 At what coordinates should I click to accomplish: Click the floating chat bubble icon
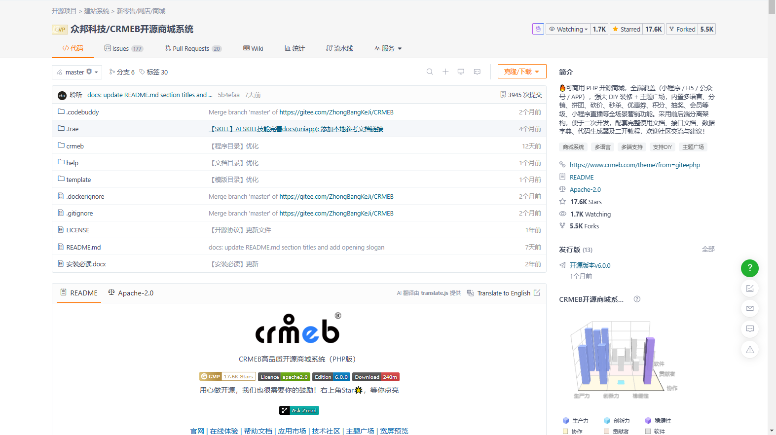pos(750,329)
